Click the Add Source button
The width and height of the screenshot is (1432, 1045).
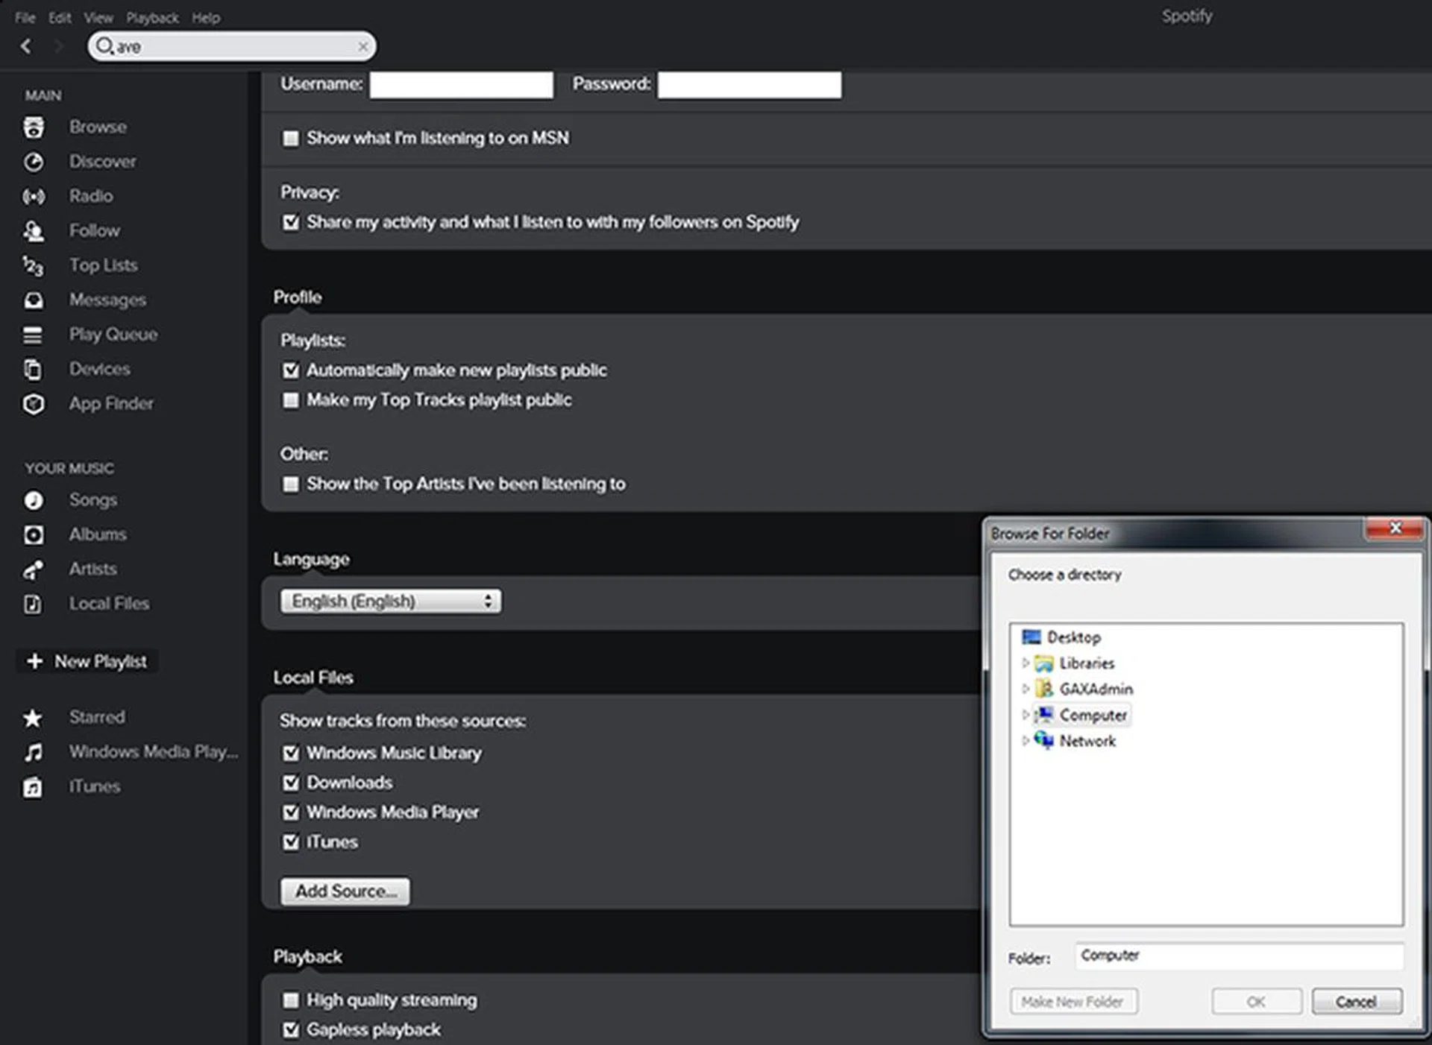point(345,891)
